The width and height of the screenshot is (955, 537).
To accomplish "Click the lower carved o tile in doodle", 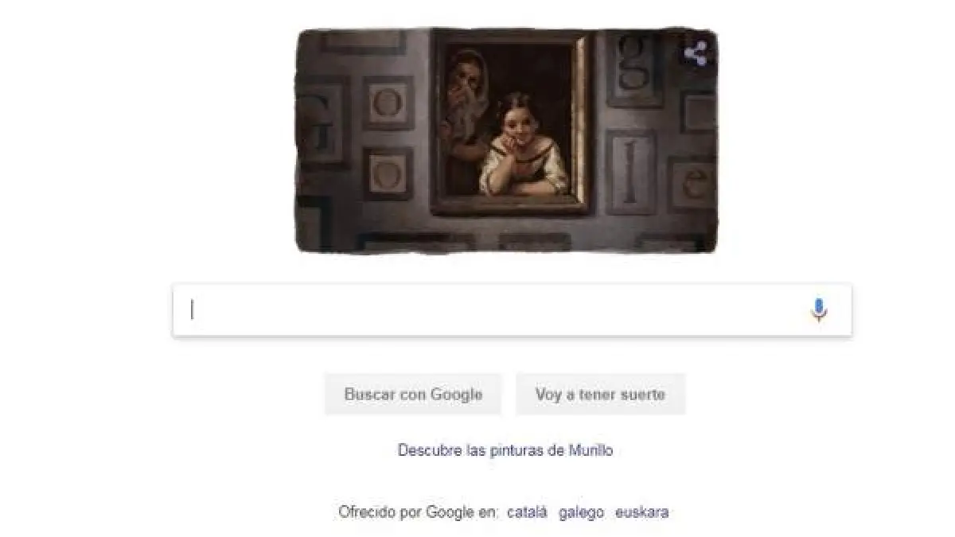I will (388, 173).
